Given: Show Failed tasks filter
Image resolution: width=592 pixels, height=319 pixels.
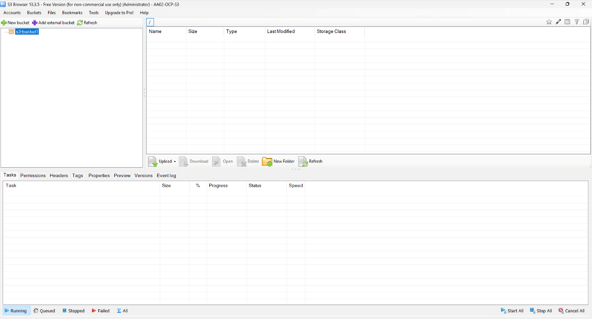Looking at the screenshot, I should coord(100,311).
